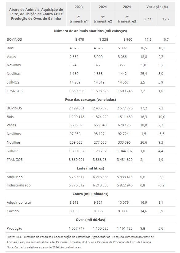Click the Peso das carcaças section heading
Image resolution: width=180 pixels, height=253 pixels.
(90, 100)
